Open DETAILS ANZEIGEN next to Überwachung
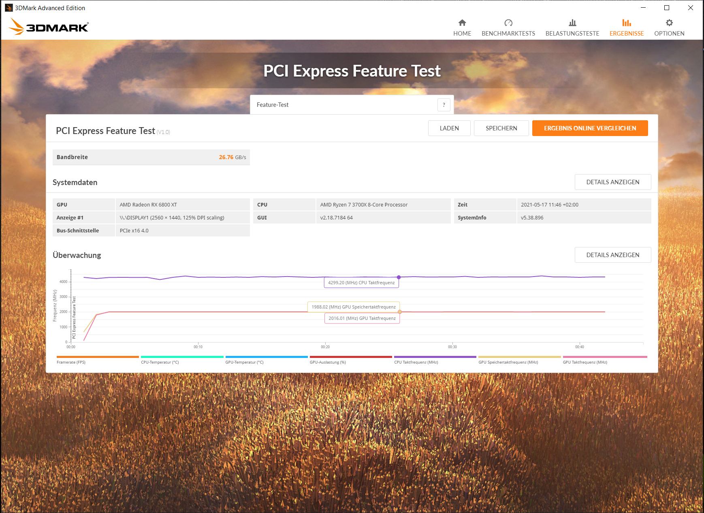The height and width of the screenshot is (513, 704). point(612,255)
